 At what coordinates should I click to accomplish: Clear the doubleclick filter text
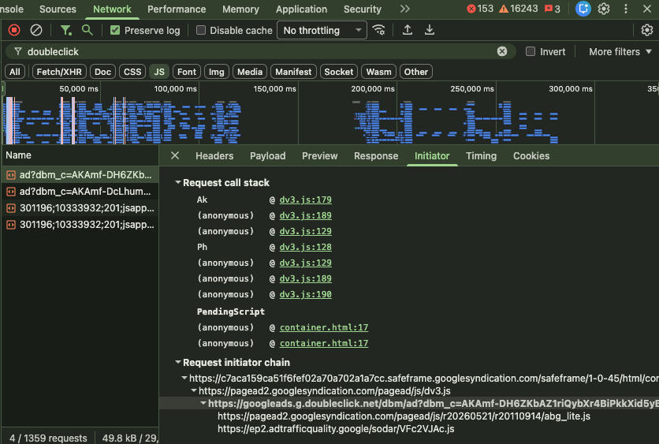coord(502,51)
